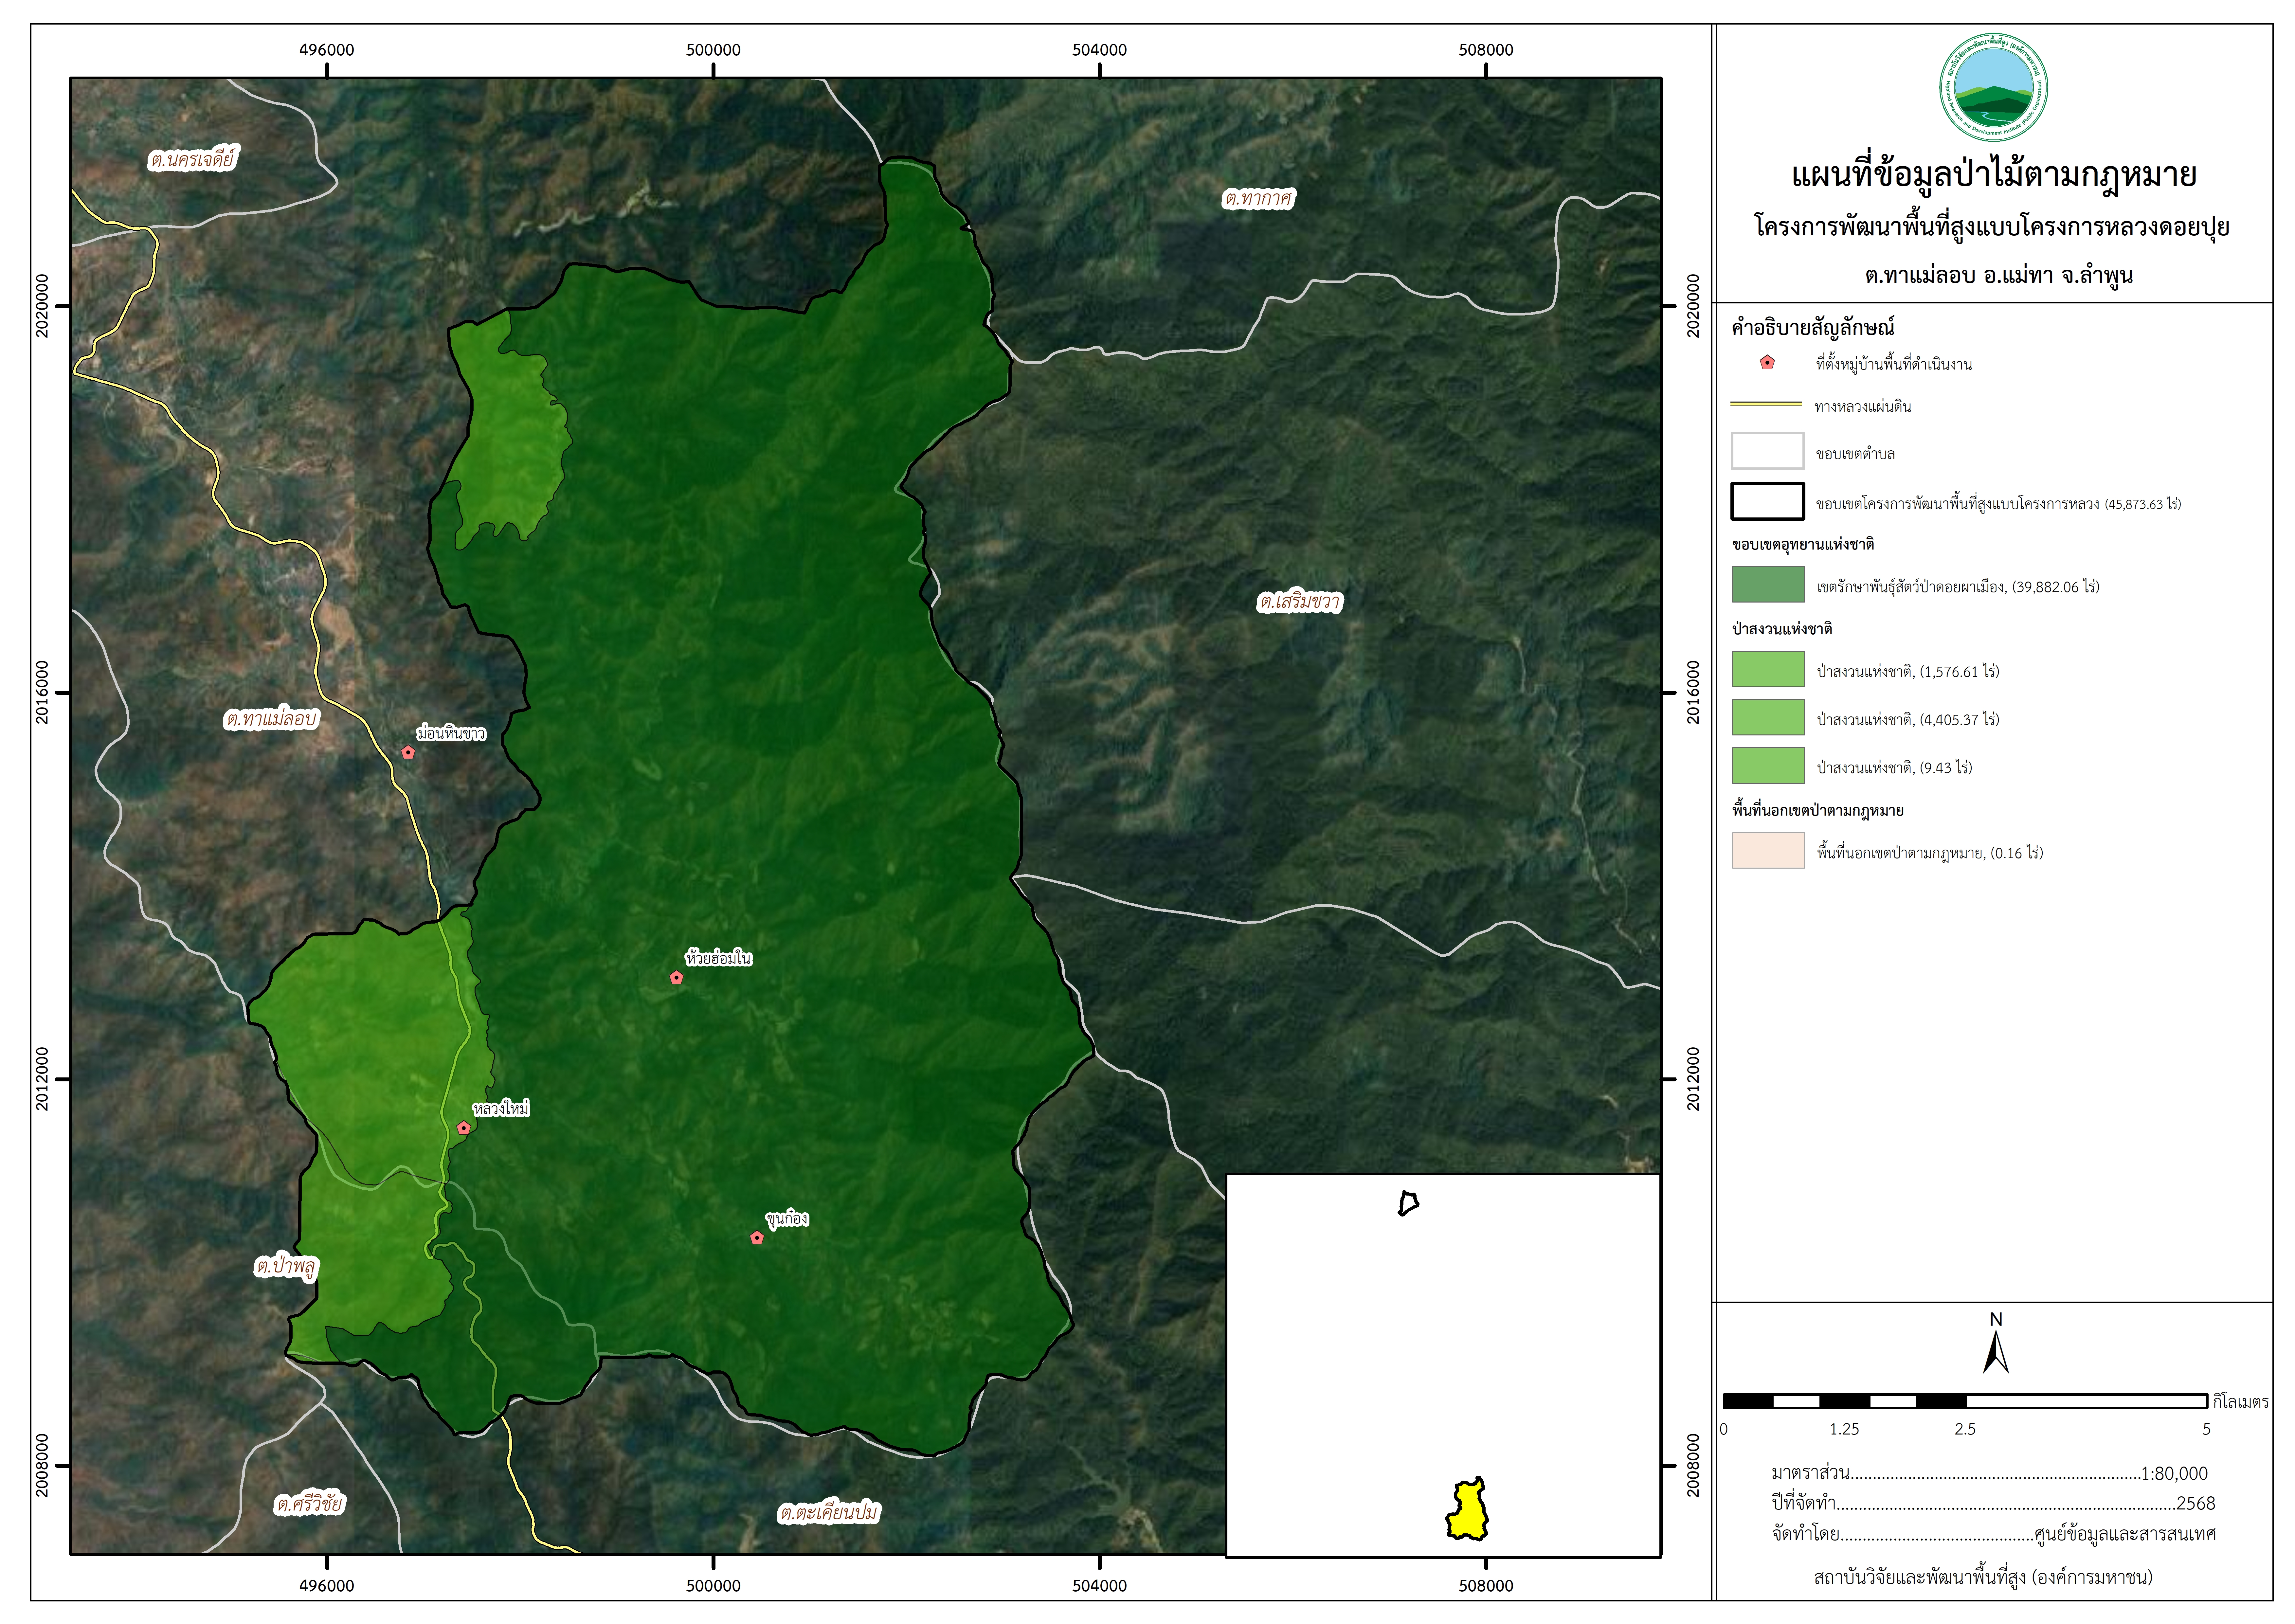Click the 1.25 tick value under the scale bar
Screen dimensions: 2295x1624
click(x=1844, y=1429)
